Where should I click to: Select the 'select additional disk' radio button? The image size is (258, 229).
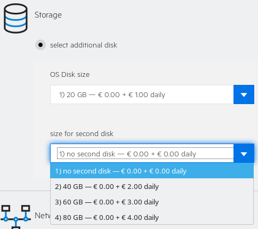click(x=41, y=45)
